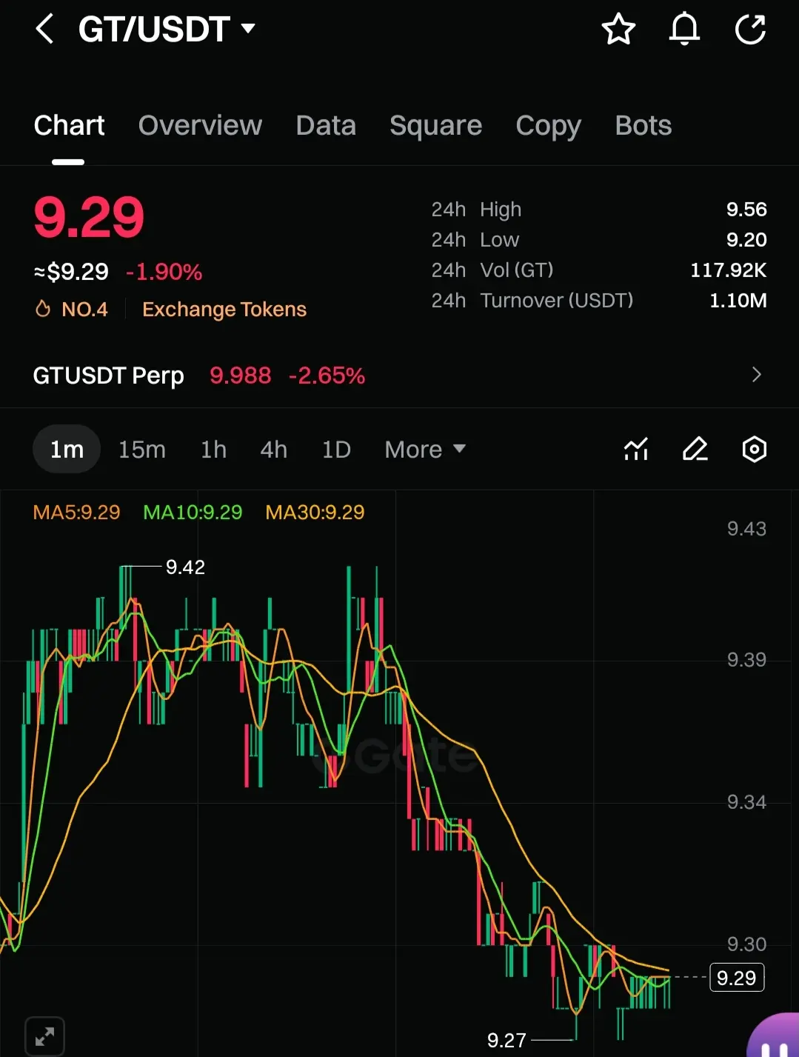Switch to the Chart tab
Screen dimensions: 799x1057
pyautogui.click(x=69, y=125)
